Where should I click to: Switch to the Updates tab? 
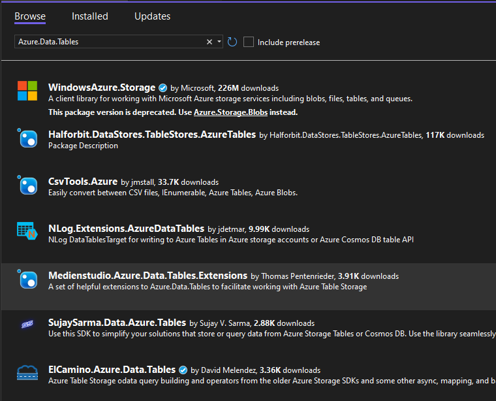pos(153,16)
